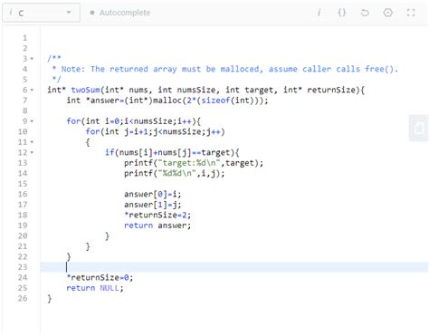429x336 pixels.
Task: Click the sizeof keyword on line 7
Action: pyautogui.click(x=215, y=101)
